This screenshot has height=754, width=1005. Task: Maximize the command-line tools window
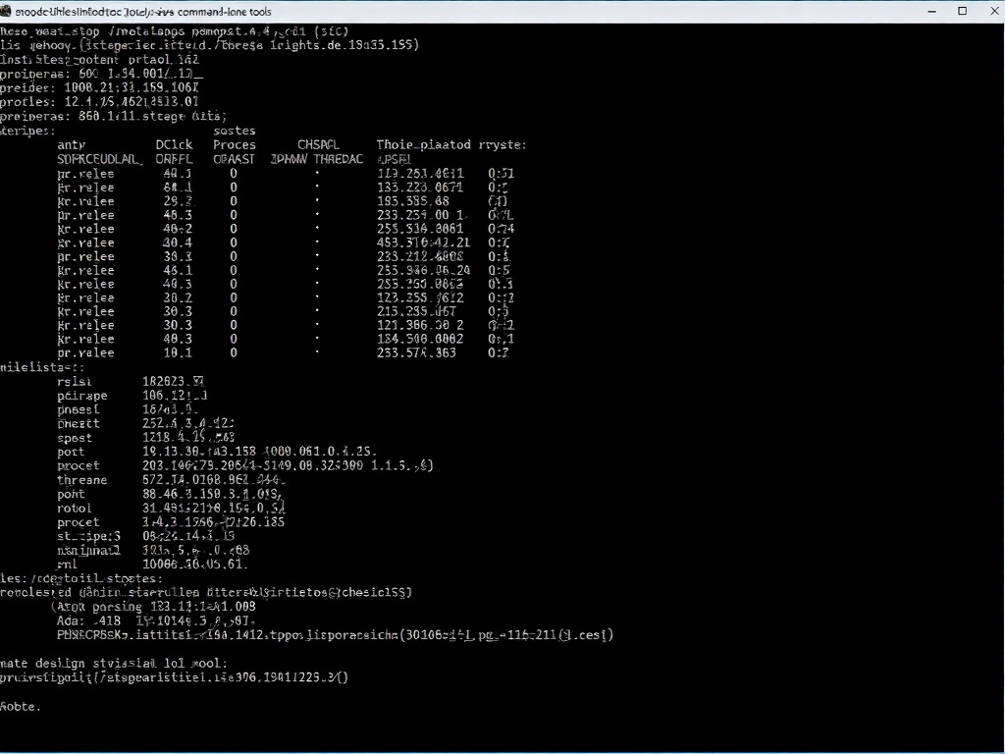(962, 11)
